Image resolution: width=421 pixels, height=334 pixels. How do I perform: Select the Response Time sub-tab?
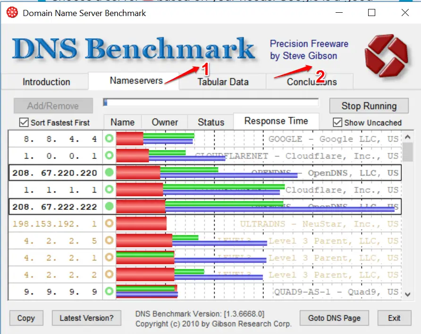(276, 121)
